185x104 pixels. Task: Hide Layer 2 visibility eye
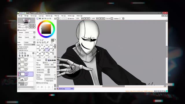19,83
